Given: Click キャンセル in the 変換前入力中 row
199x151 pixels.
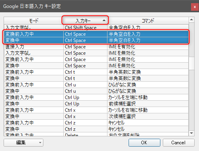Looking at the screenshot, I should tap(148, 123).
